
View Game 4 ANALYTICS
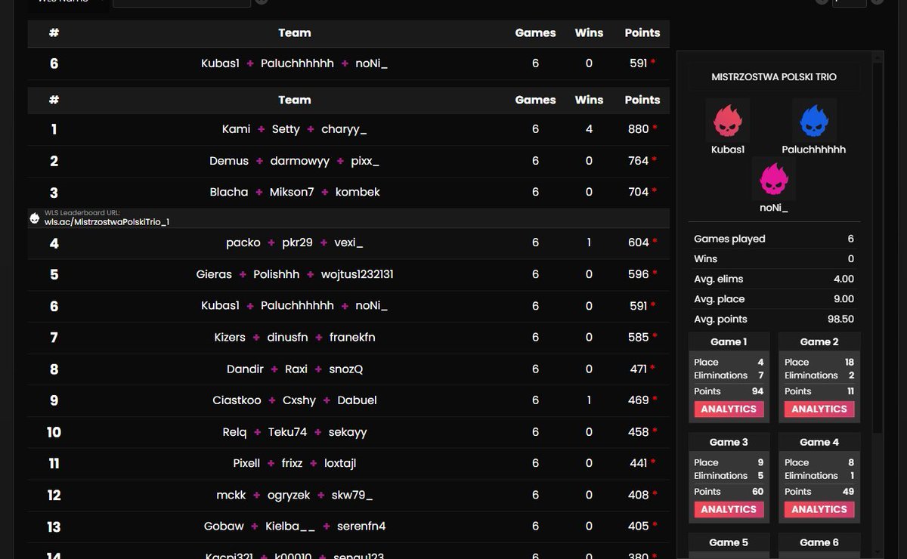point(819,509)
